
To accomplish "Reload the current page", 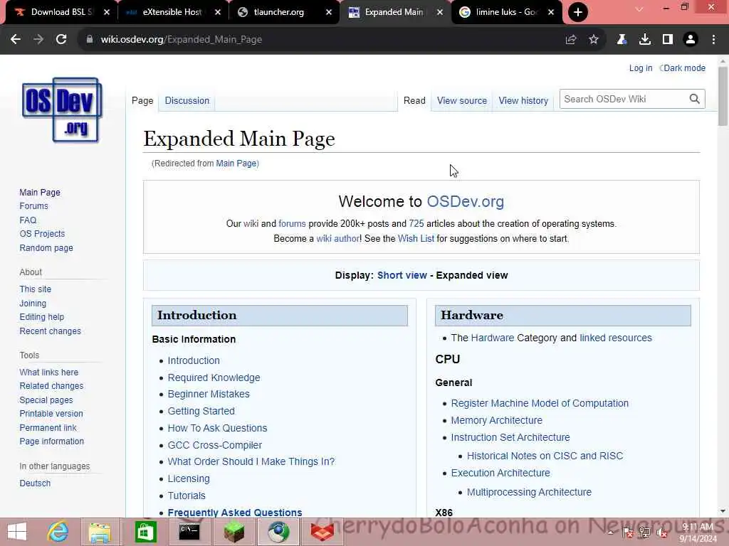I will click(61, 40).
